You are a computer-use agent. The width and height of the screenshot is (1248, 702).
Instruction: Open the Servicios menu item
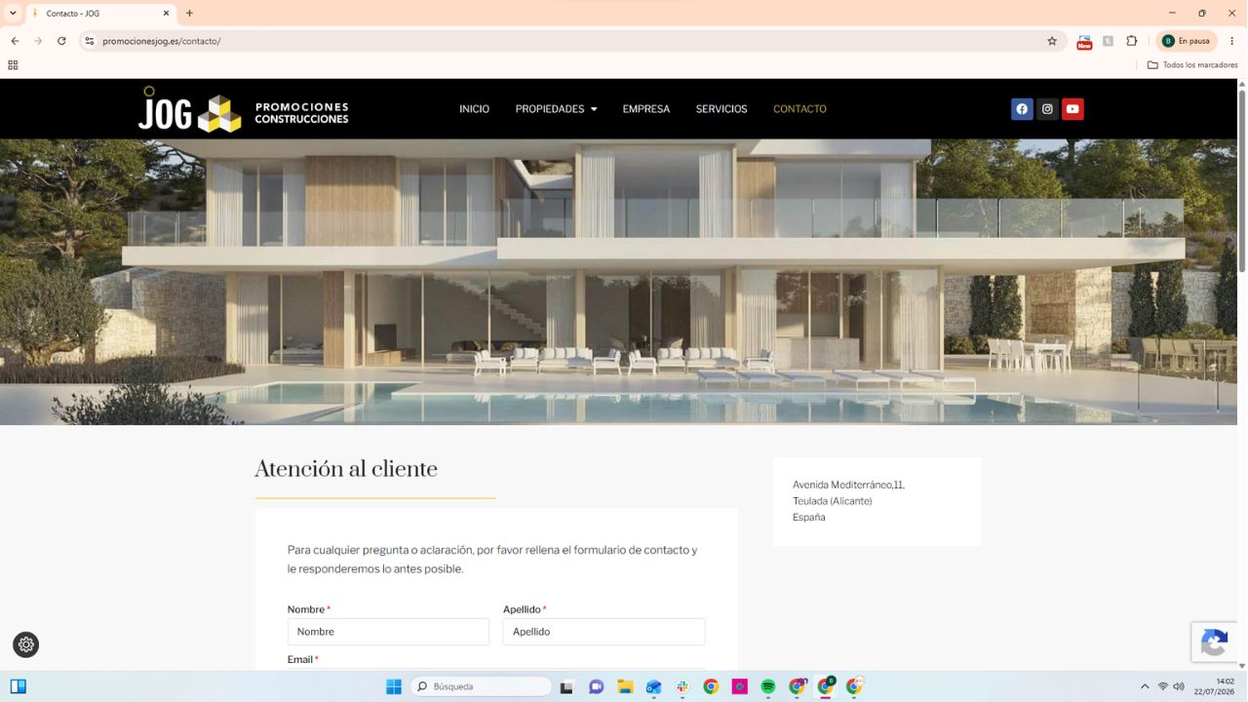[721, 109]
